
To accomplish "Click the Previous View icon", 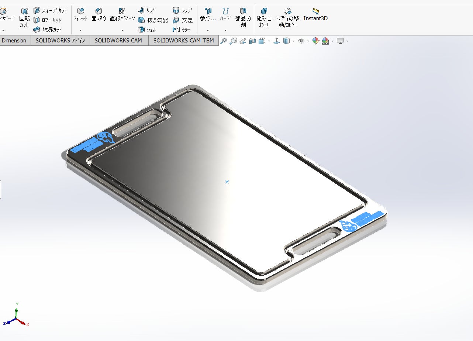I will pyautogui.click(x=243, y=41).
